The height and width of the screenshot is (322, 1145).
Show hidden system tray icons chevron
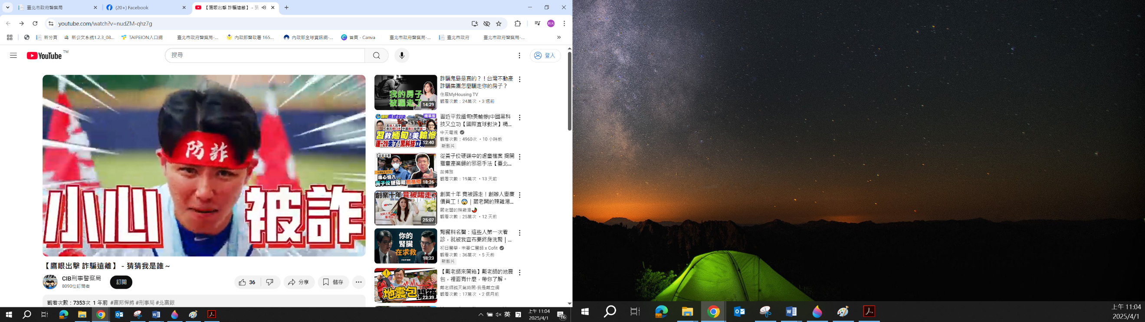point(480,315)
